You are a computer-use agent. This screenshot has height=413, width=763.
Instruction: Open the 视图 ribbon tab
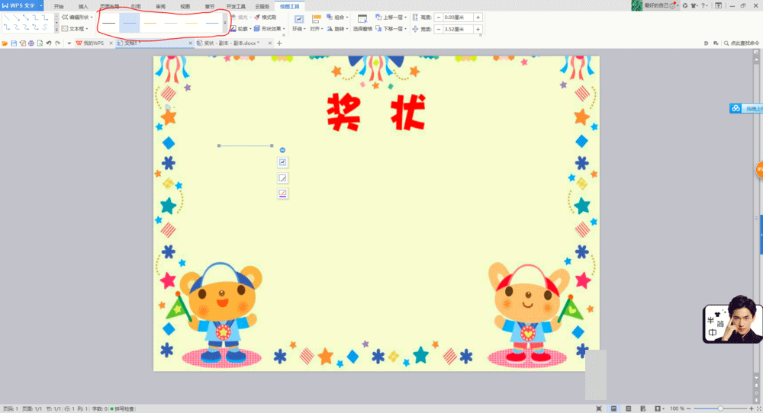pos(185,5)
